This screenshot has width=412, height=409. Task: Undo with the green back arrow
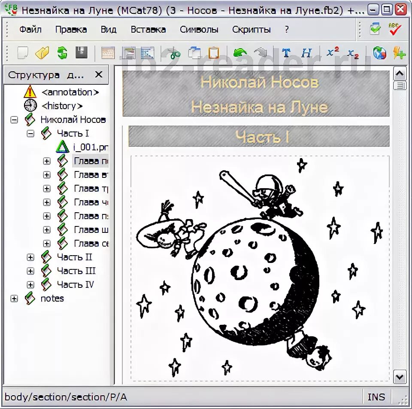click(240, 52)
